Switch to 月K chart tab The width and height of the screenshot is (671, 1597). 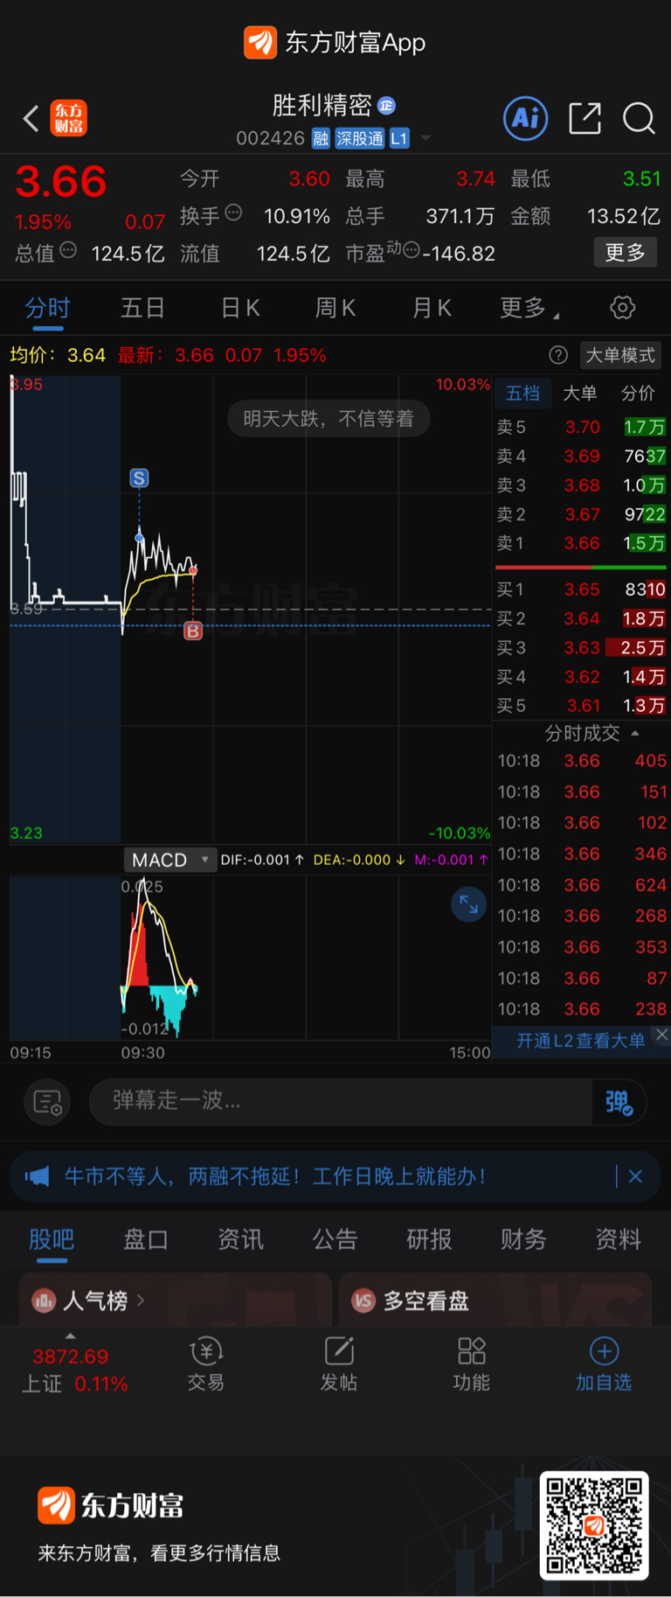(432, 308)
